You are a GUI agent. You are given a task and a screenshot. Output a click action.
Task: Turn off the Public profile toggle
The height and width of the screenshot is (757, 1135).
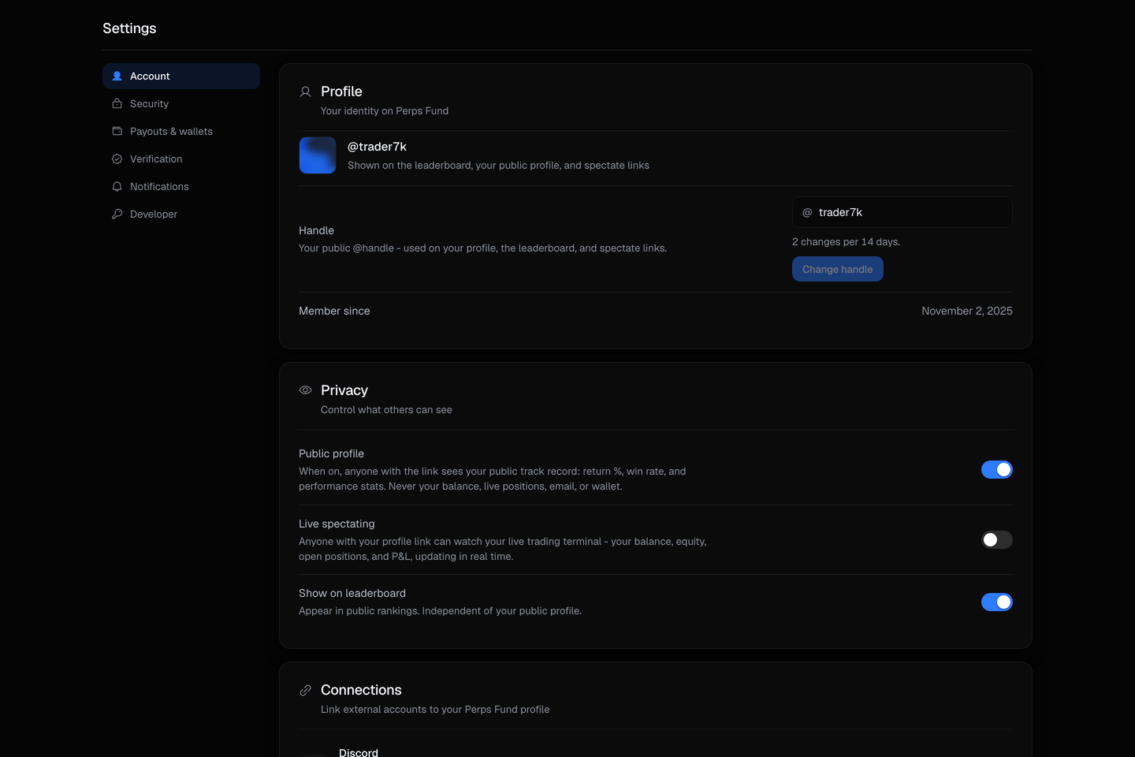(x=996, y=470)
